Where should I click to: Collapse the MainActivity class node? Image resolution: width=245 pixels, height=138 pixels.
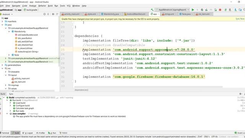click(x=9, y=31)
